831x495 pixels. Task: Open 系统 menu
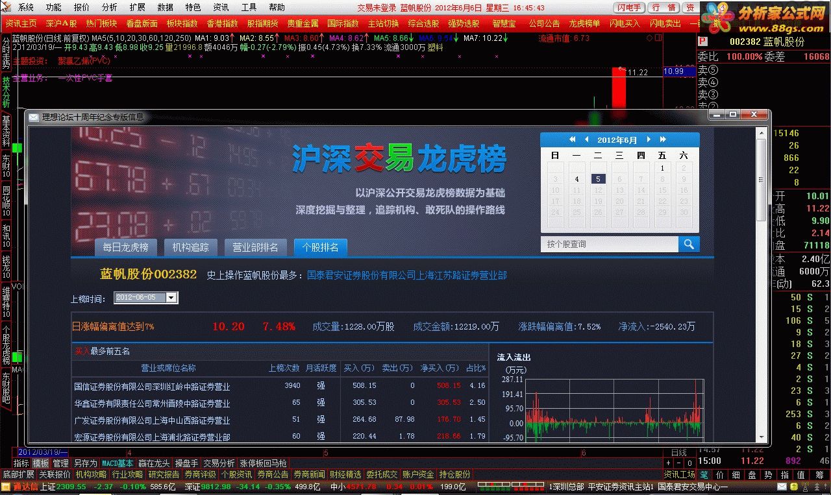[26, 7]
